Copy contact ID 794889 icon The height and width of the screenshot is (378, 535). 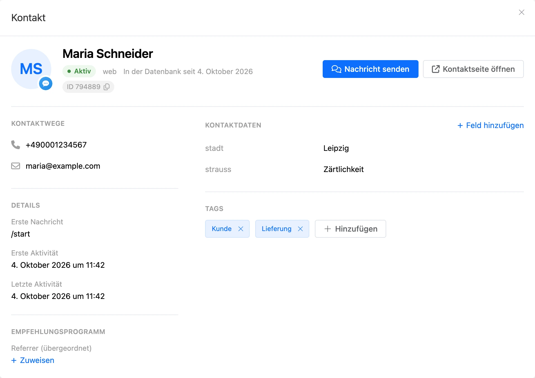[x=106, y=87]
